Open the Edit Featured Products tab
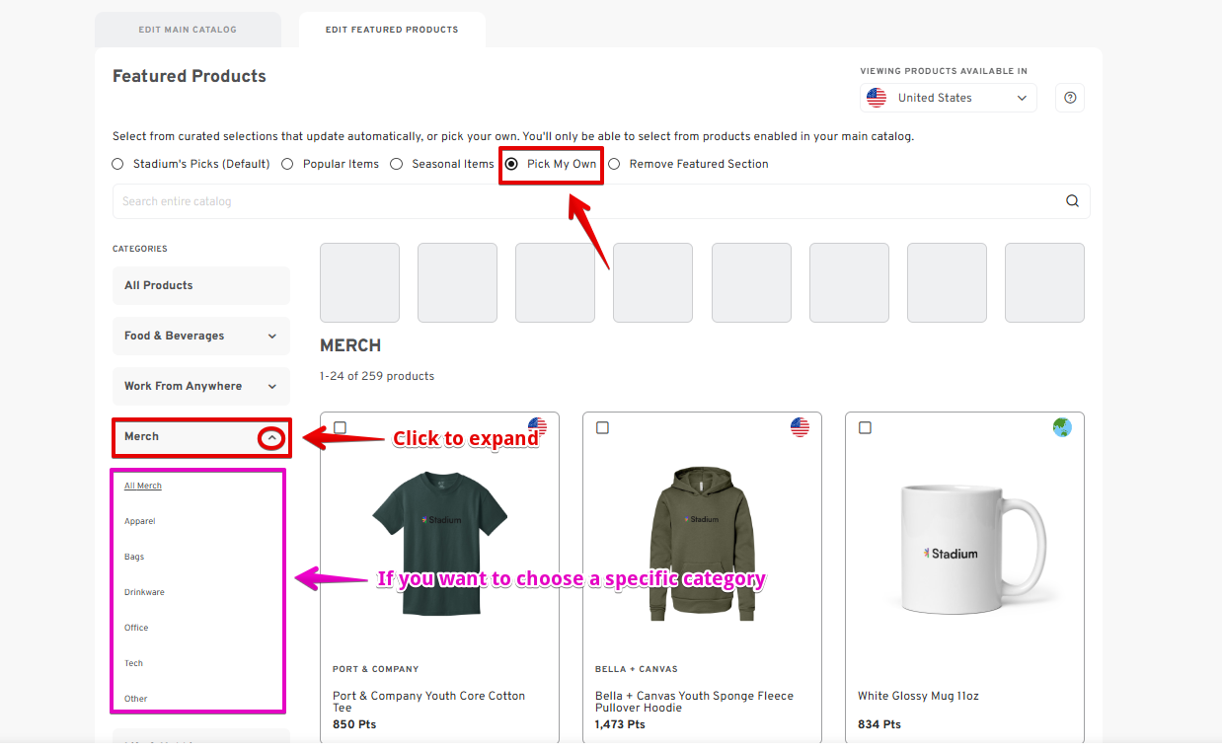The image size is (1222, 752). 392,30
